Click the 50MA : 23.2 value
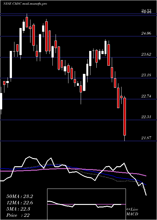This screenshot has height=220, width=157. pos(19,196)
